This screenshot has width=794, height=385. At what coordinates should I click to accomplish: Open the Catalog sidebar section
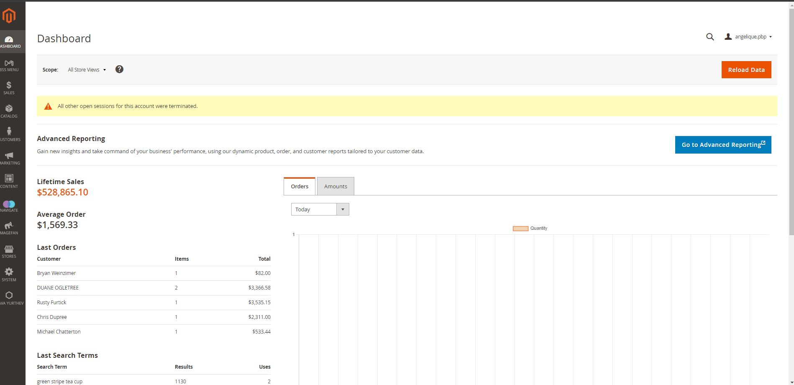[9, 111]
